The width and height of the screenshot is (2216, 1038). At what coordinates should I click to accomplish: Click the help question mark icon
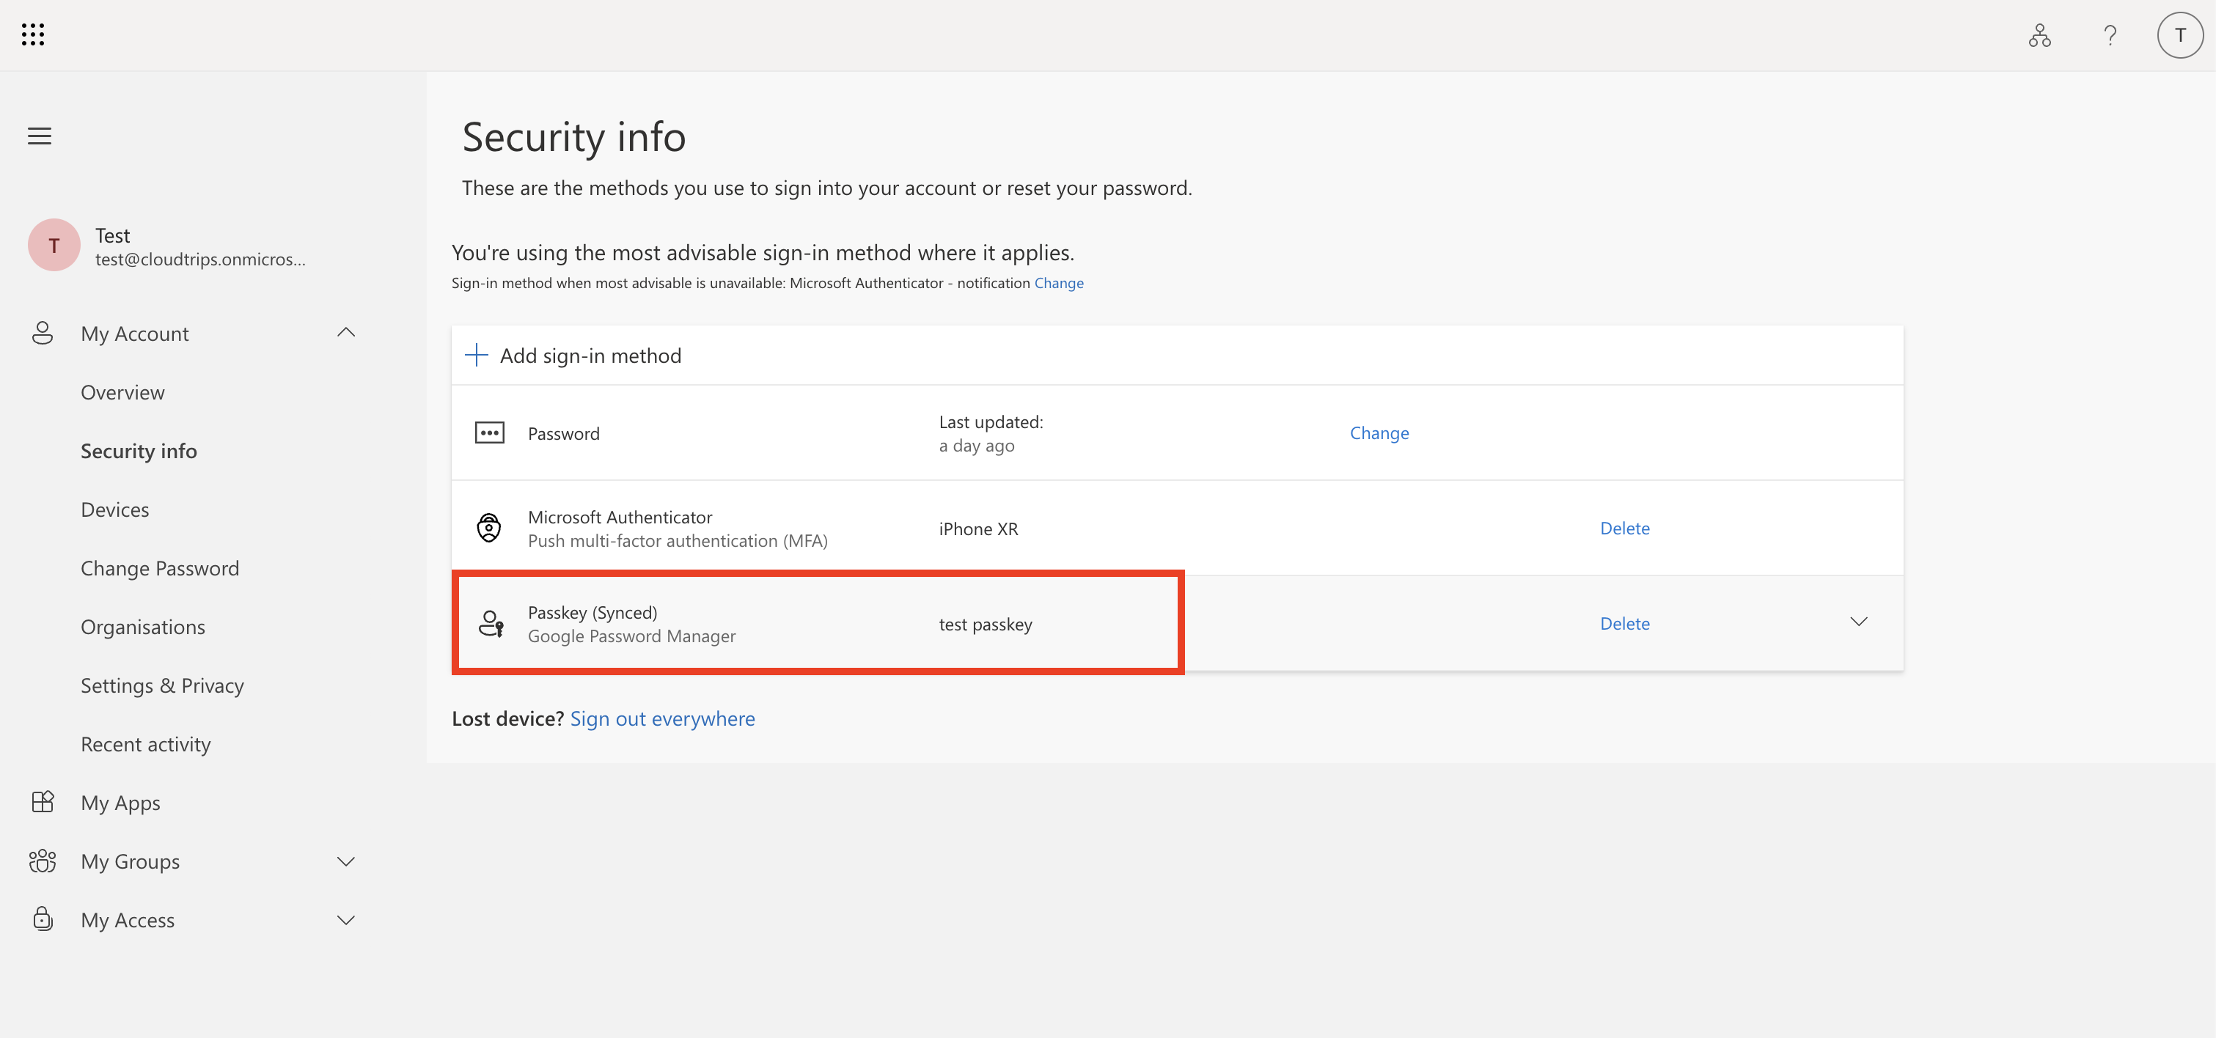2110,35
